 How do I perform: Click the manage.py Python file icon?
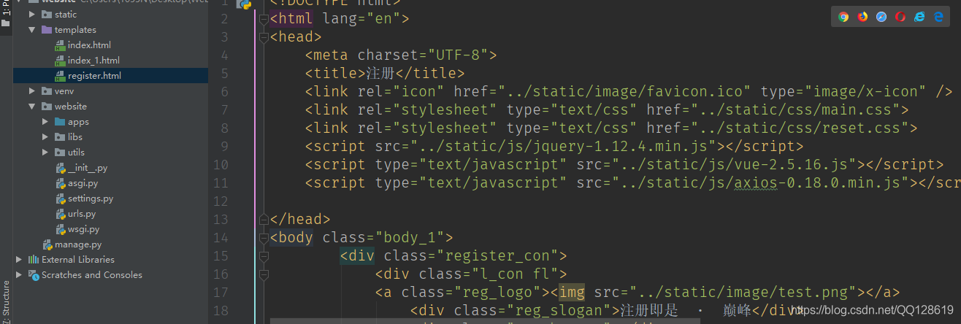point(47,244)
